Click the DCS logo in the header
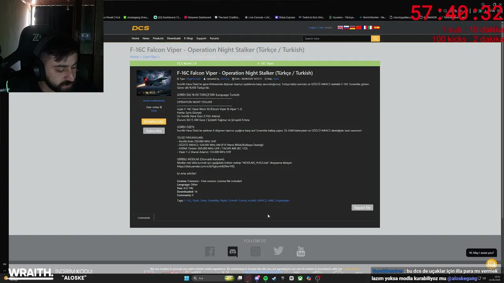This screenshot has height=283, width=504. click(141, 28)
